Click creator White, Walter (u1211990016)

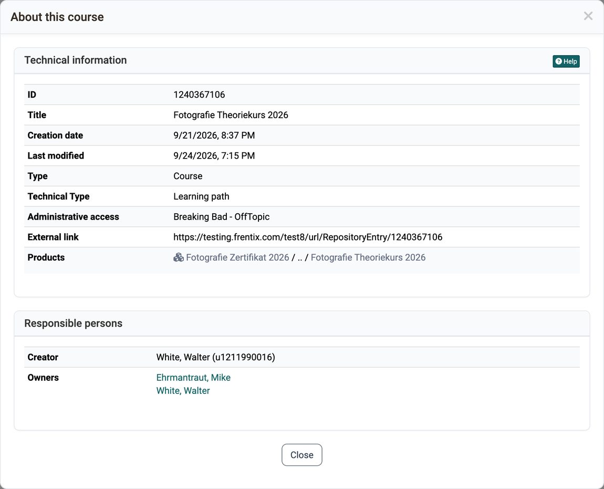tap(216, 357)
